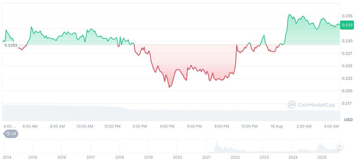Click the 2025 label on the year navigator
362x161 pixels.
coord(322,157)
